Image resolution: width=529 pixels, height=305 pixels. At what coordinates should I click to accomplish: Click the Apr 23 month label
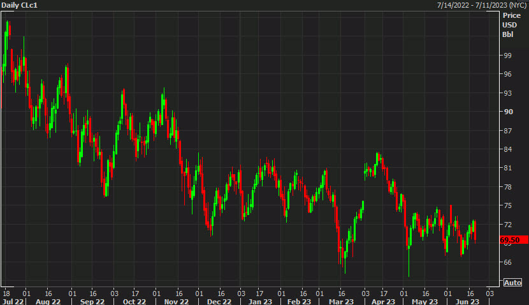383,301
